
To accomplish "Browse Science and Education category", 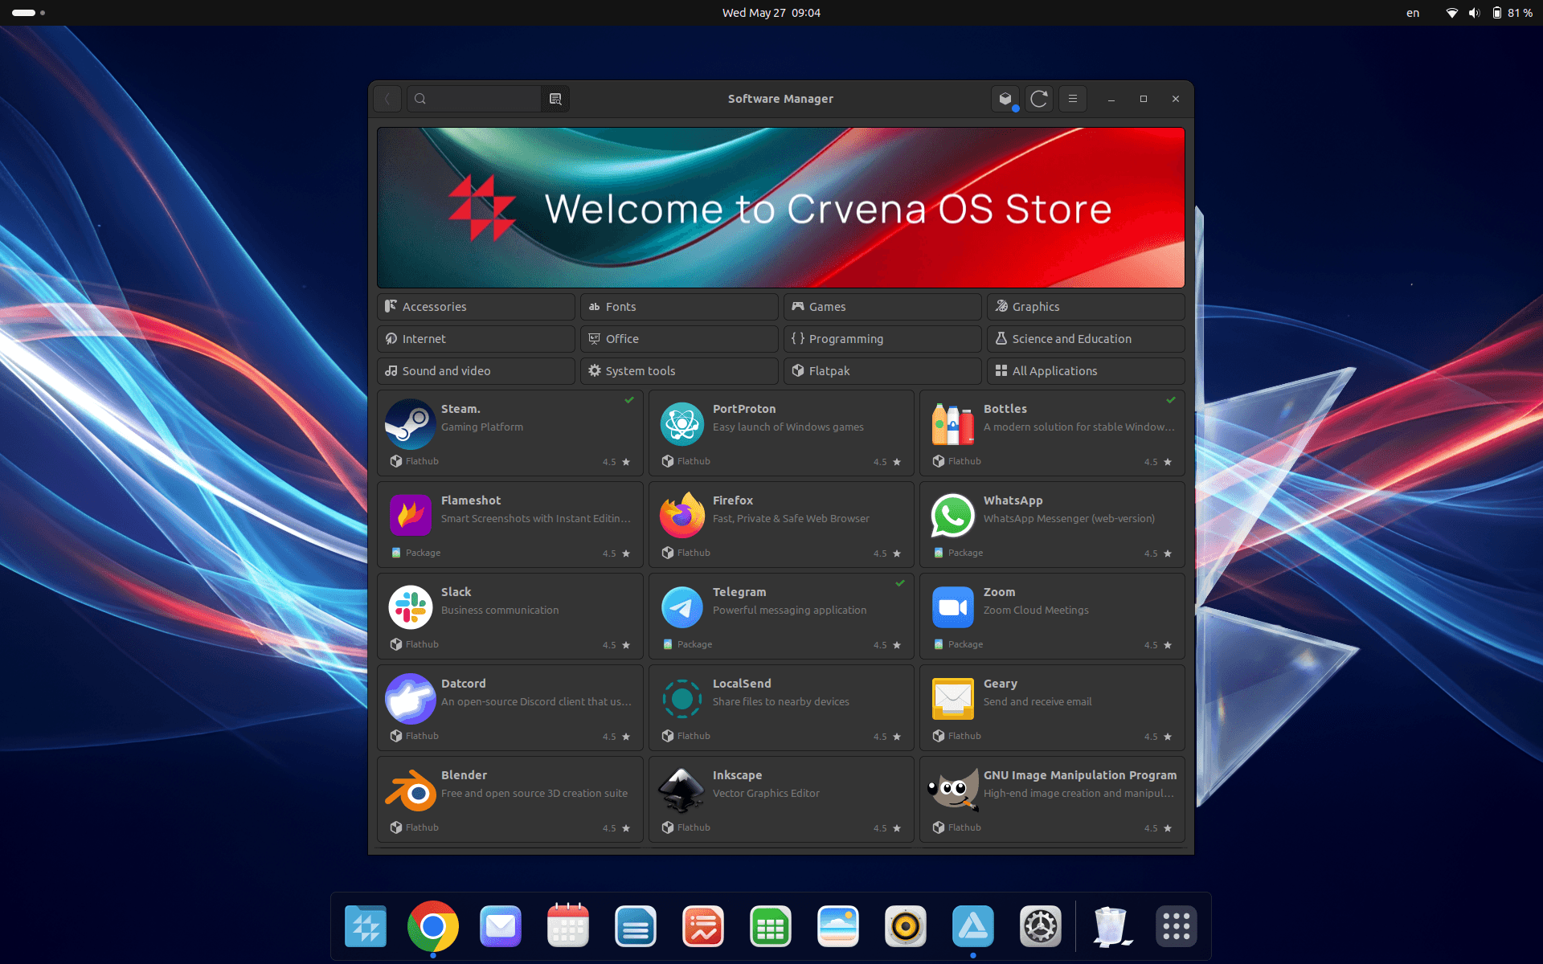I will click(x=1086, y=339).
